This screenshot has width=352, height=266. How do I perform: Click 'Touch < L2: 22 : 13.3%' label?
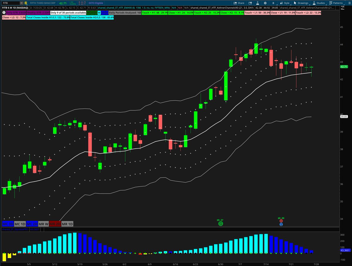[x=308, y=13]
